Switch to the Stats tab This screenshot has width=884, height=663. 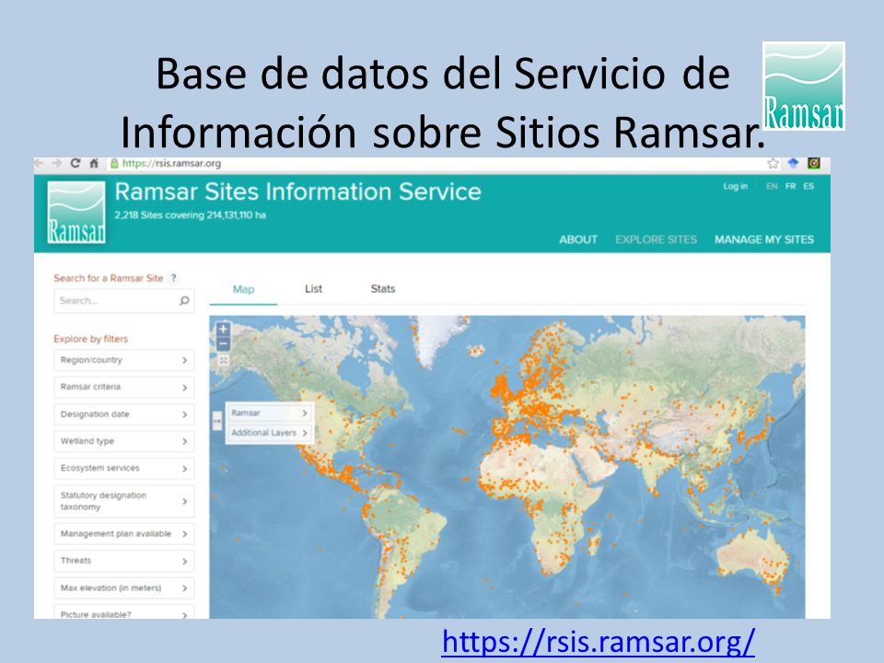[x=383, y=289]
